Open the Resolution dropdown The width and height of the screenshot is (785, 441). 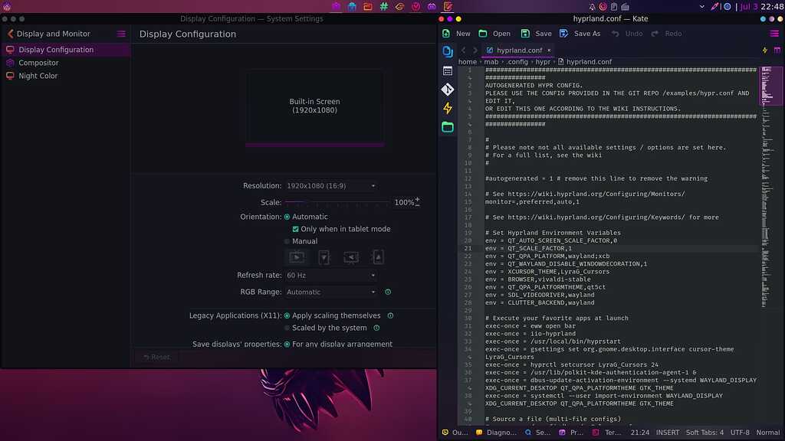[330, 185]
